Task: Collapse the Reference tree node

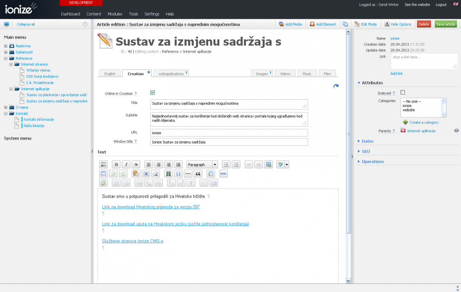Action: [x=6, y=58]
